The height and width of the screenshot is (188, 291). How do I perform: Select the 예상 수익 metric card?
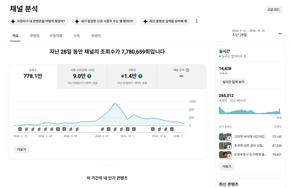coord(181,77)
